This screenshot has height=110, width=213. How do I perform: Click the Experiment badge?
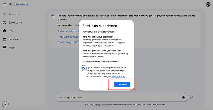pyautogui.click(x=22, y=4)
